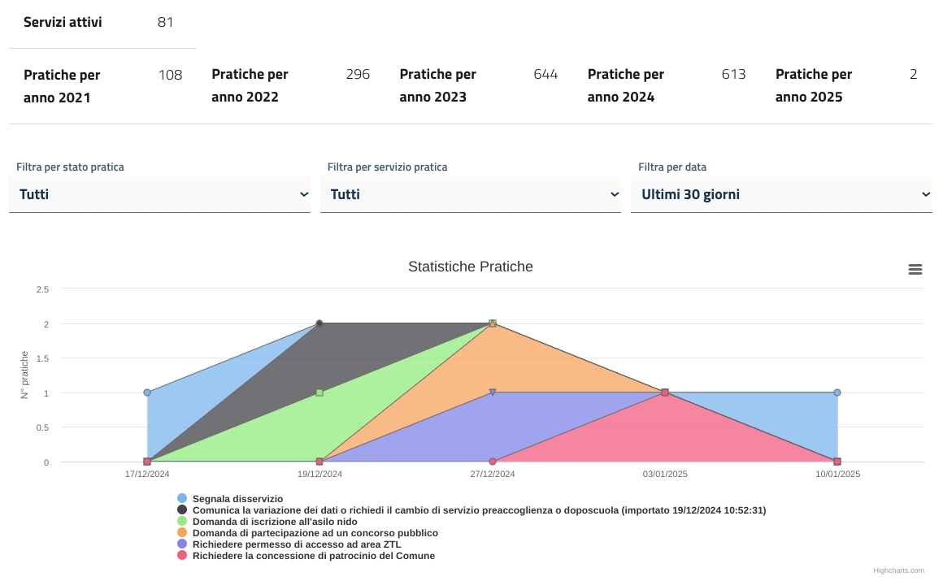Click the dark circle marker at 19/12/2024 peak

coord(319,323)
